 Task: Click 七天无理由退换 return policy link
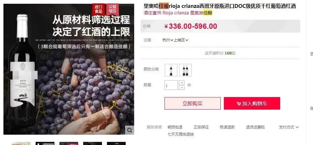coord(180,134)
